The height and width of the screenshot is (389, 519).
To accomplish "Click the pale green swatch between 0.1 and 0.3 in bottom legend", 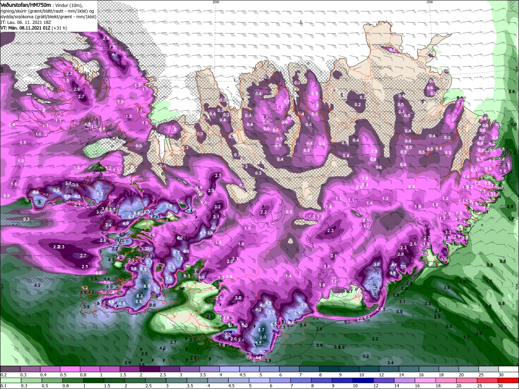I will (x=10, y=380).
